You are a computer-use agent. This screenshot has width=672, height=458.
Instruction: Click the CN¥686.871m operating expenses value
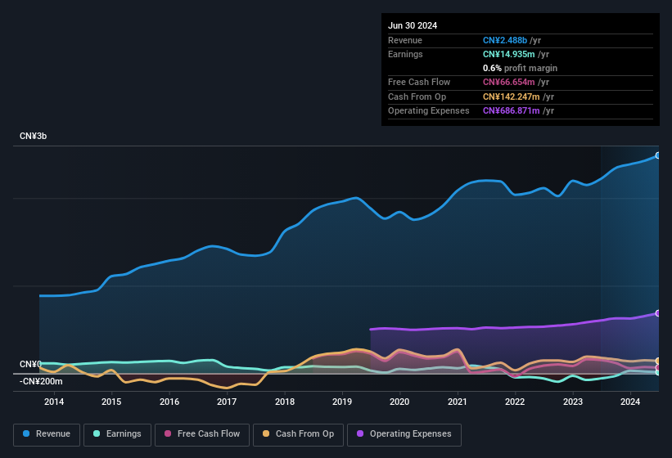(x=512, y=111)
